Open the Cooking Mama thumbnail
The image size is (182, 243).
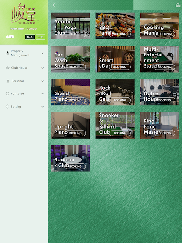160,26
